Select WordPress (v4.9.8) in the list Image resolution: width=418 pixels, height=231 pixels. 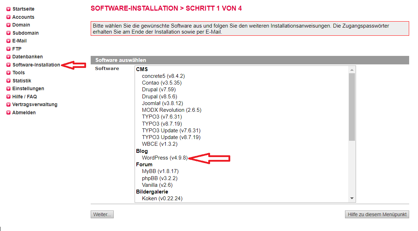click(x=165, y=158)
